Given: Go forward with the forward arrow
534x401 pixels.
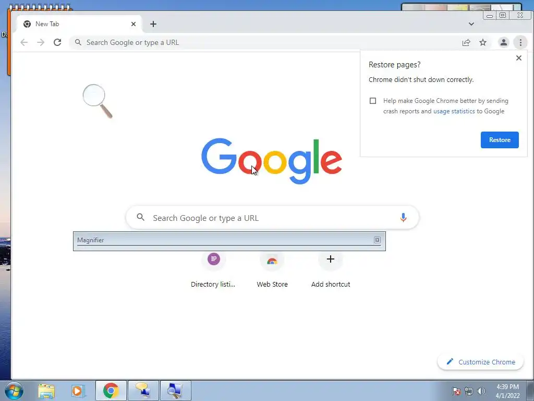Looking at the screenshot, I should click(x=41, y=43).
